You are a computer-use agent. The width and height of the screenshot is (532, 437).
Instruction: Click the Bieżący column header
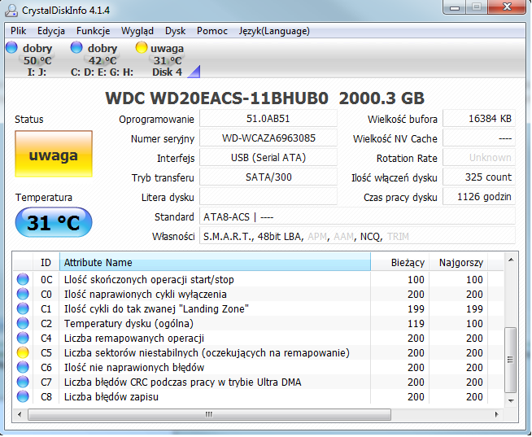coord(399,262)
